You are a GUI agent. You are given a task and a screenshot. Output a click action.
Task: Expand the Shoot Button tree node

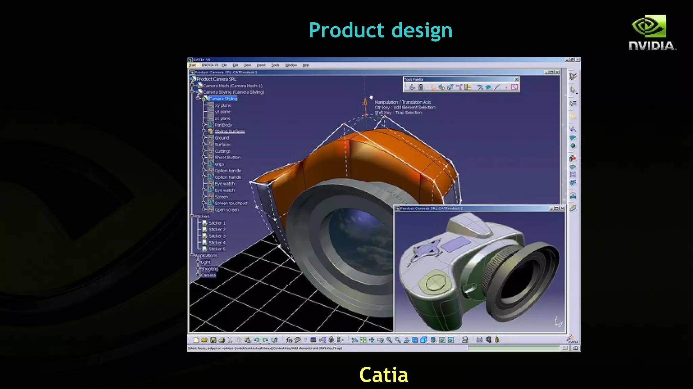(204, 157)
